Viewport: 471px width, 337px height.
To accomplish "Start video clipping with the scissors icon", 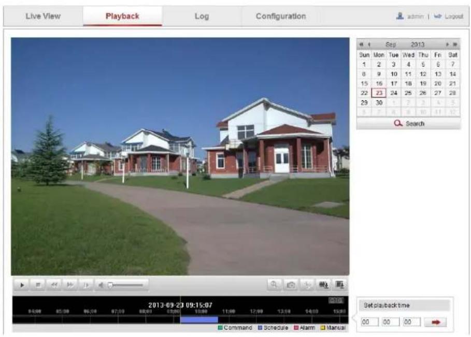I will point(307,285).
